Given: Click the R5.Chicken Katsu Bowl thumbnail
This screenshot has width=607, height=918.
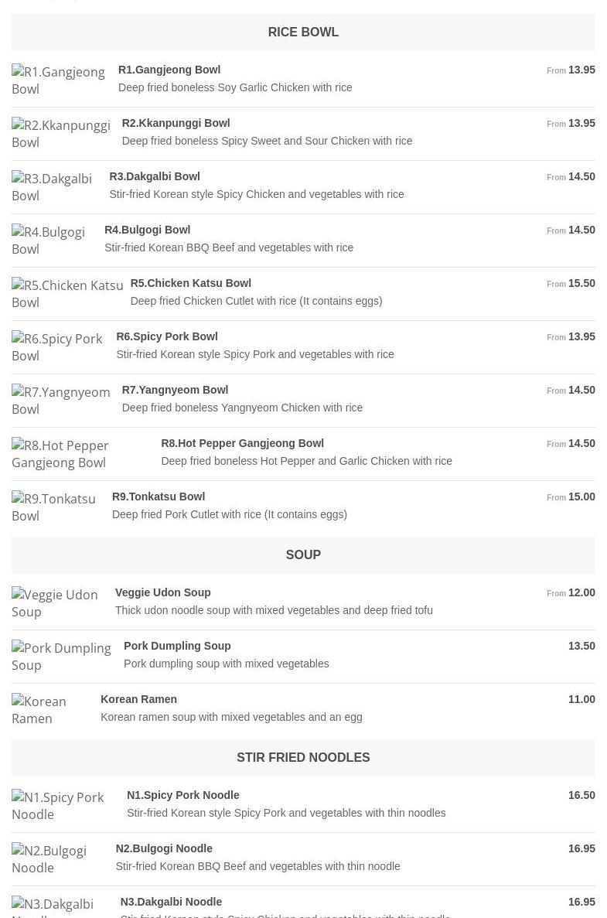Looking at the screenshot, I should (x=67, y=294).
